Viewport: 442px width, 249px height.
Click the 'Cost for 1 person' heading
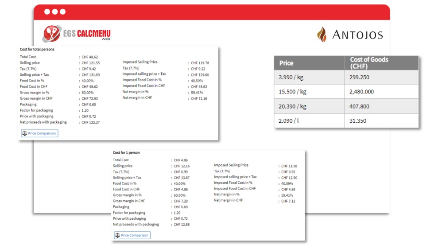point(126,152)
